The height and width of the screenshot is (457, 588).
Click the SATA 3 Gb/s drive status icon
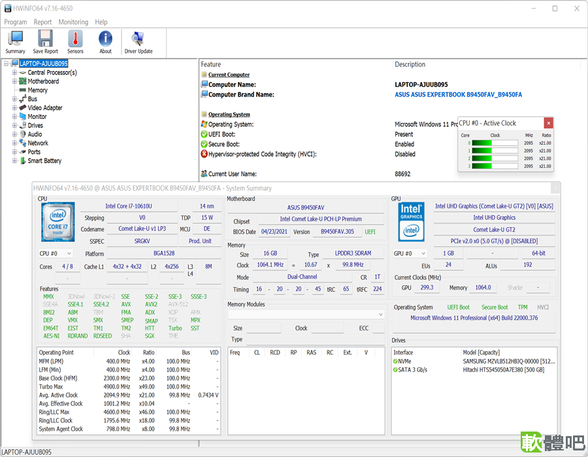[x=395, y=370]
